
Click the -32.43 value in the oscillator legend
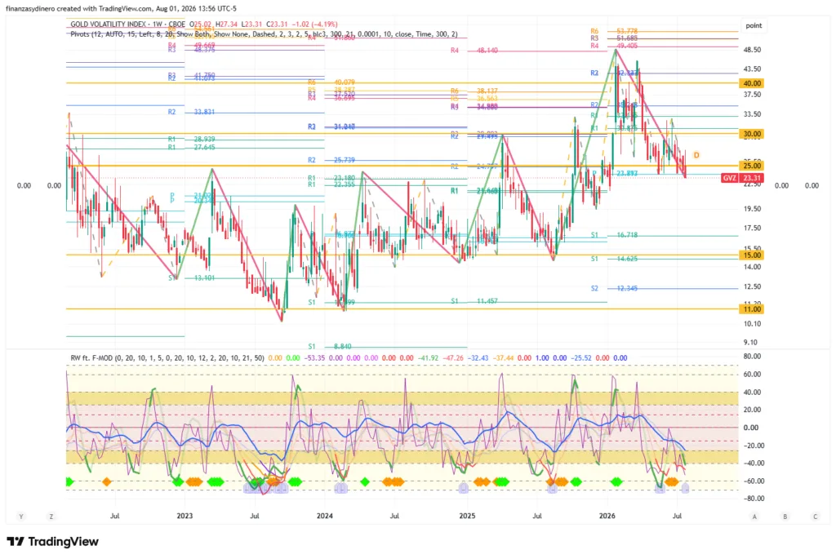click(x=478, y=358)
